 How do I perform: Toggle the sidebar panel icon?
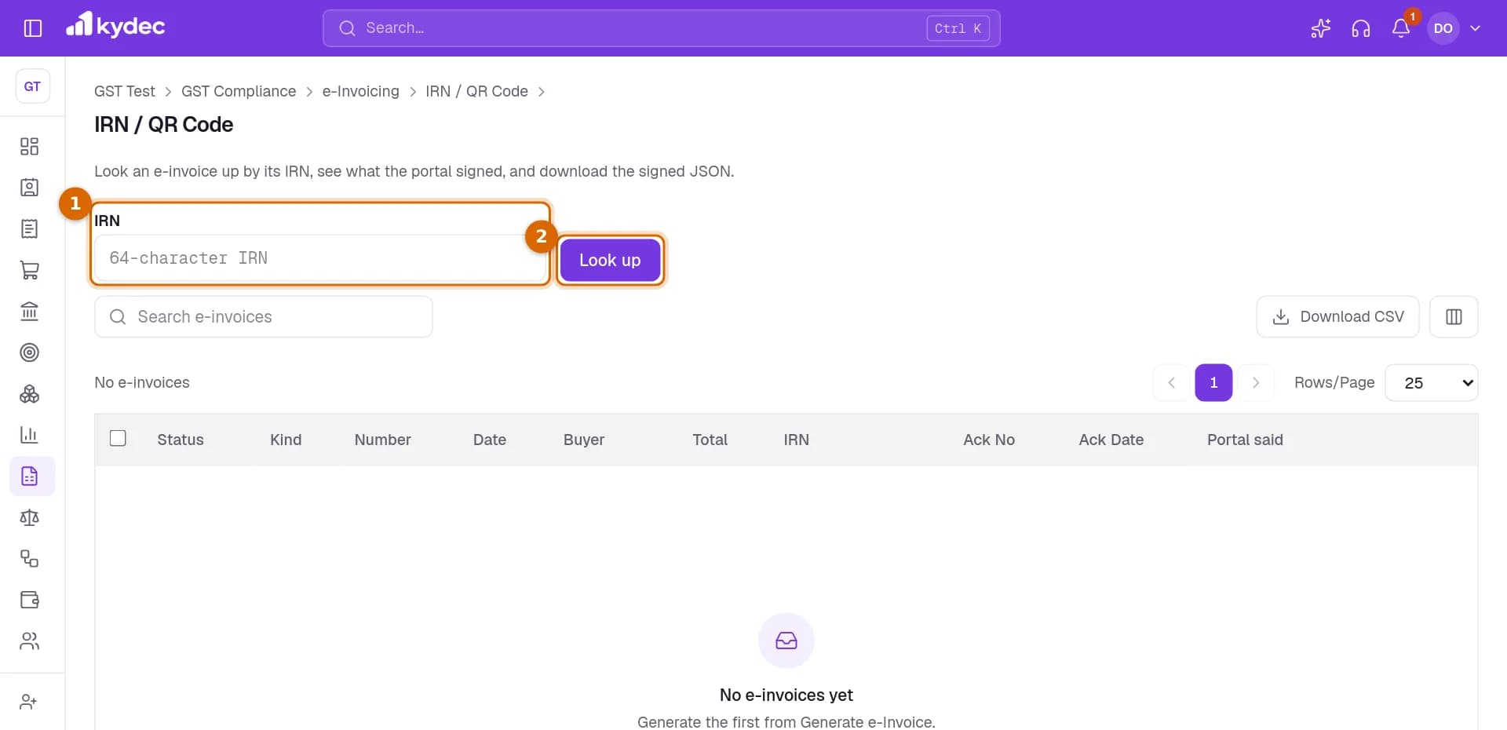33,28
